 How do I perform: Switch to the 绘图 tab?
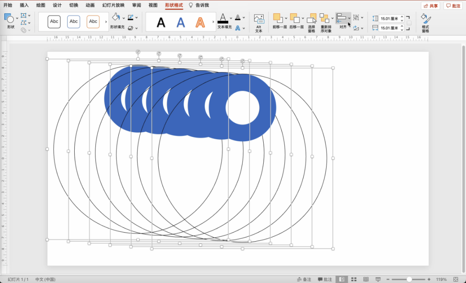click(x=41, y=5)
